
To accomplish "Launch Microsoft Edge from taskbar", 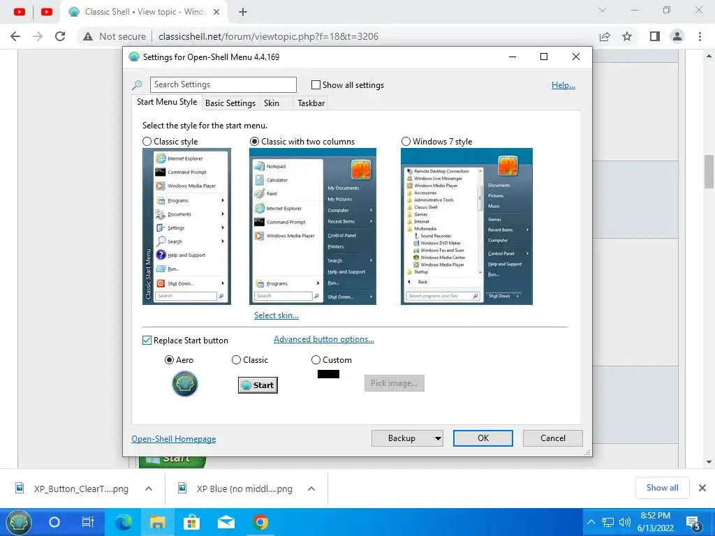I will (123, 522).
